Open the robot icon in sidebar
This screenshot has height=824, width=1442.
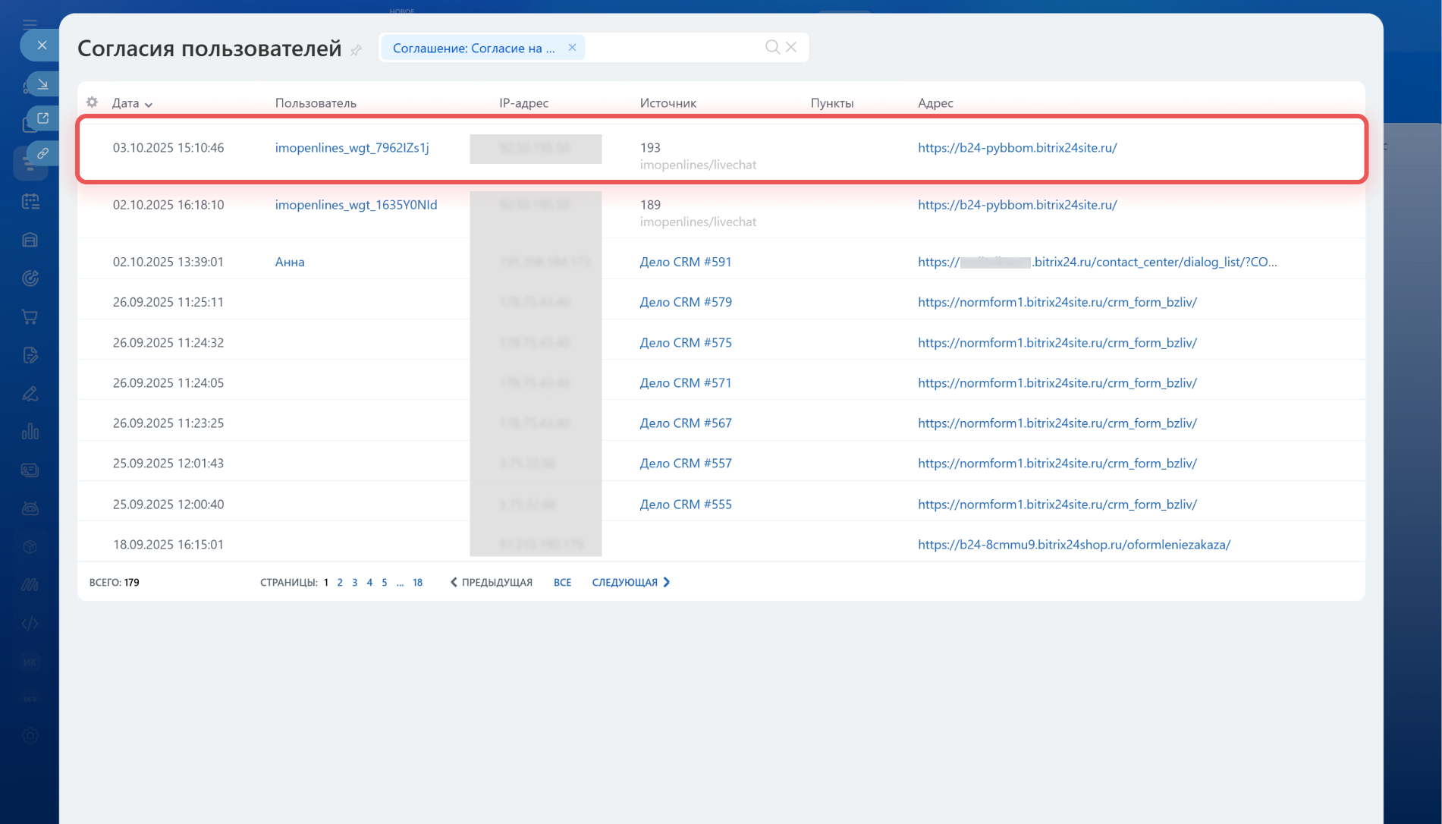coord(30,508)
